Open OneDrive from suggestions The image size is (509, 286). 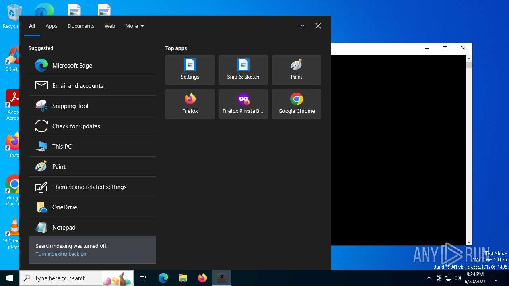(x=92, y=207)
